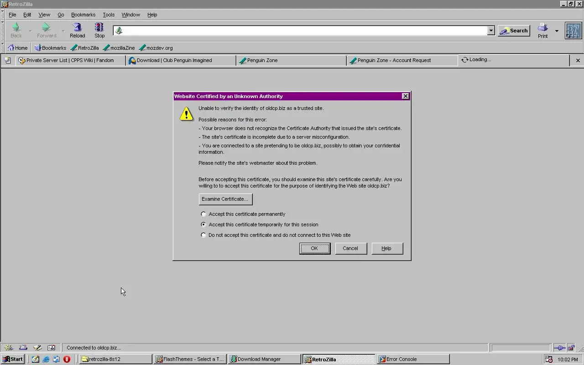Click the online/offline plug icon
This screenshot has width=584, height=365.
[560, 348]
